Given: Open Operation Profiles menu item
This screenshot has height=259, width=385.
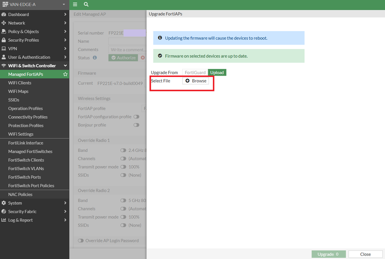Looking at the screenshot, I should [34, 109].
